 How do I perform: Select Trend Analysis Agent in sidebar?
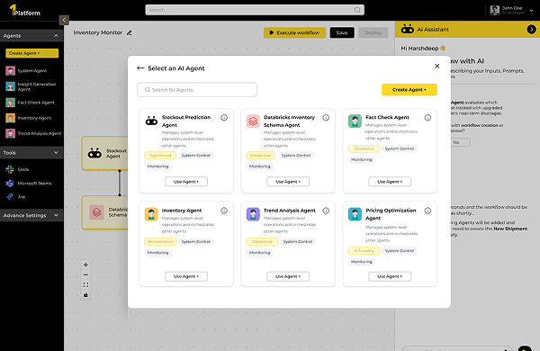coord(33,133)
